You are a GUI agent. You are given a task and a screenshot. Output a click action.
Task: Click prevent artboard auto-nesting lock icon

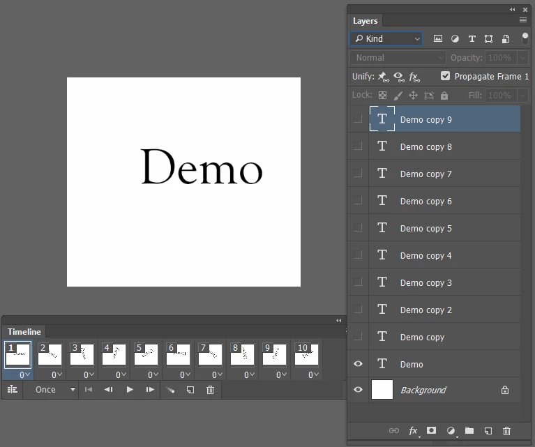pyautogui.click(x=428, y=96)
